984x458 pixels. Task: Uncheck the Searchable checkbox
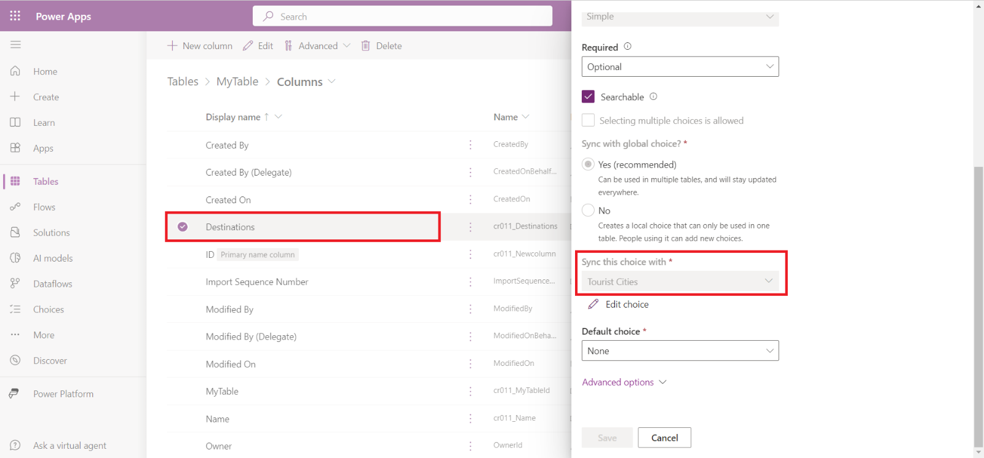pyautogui.click(x=589, y=97)
